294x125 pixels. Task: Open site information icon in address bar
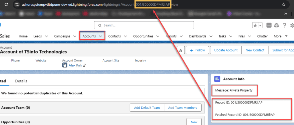pos(17,5)
